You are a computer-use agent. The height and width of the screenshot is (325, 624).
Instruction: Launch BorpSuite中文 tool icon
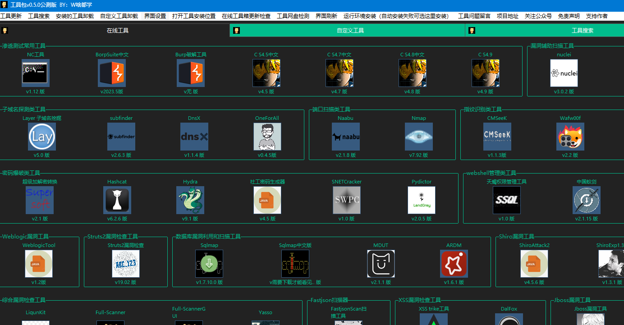(112, 73)
